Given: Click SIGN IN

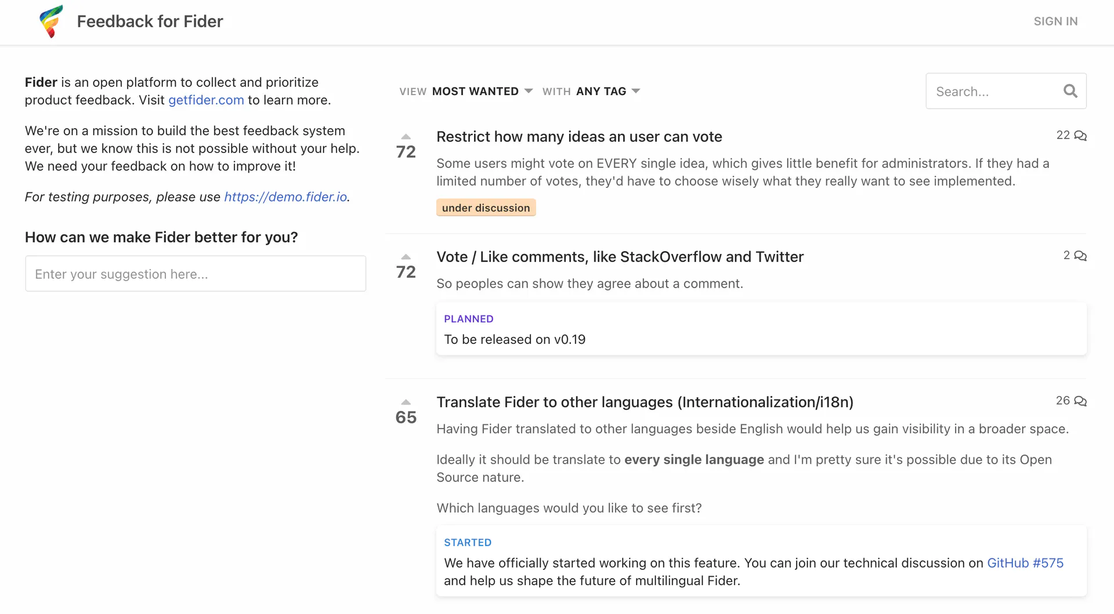Looking at the screenshot, I should 1055,21.
